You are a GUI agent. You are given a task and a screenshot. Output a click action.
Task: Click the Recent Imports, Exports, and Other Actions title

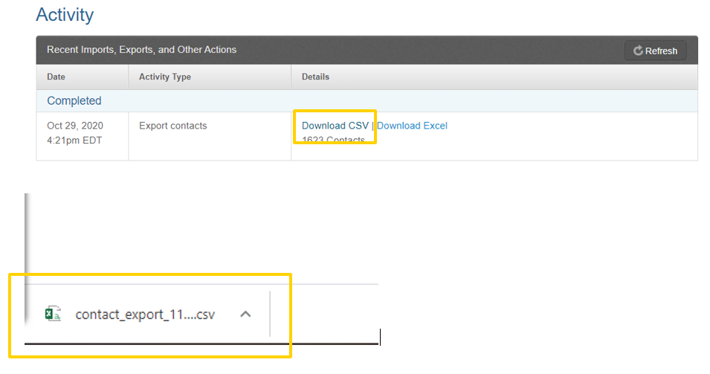[x=141, y=50]
